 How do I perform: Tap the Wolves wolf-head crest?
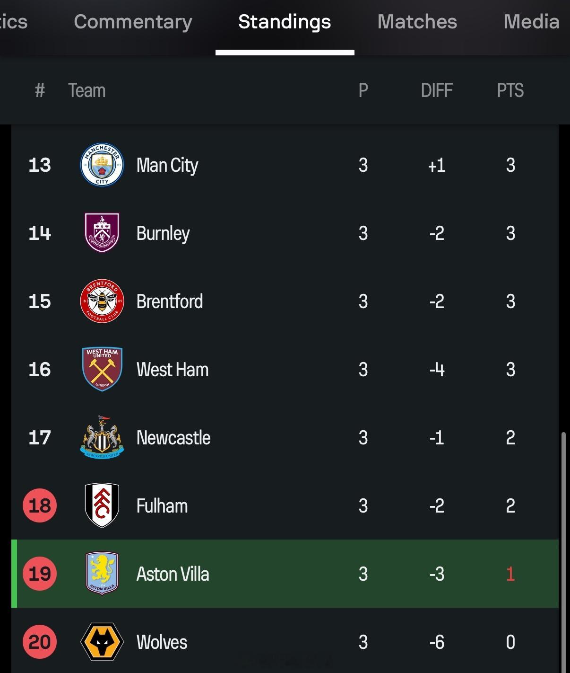click(102, 642)
